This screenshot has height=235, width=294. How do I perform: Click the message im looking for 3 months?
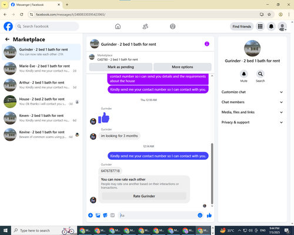coord(119,136)
